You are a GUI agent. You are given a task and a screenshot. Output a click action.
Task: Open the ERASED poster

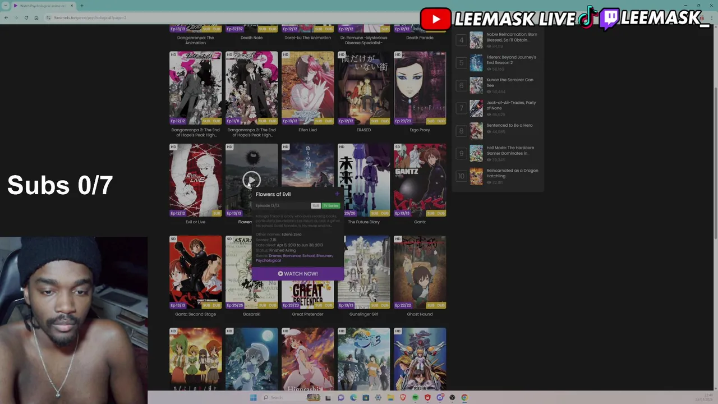click(x=363, y=88)
